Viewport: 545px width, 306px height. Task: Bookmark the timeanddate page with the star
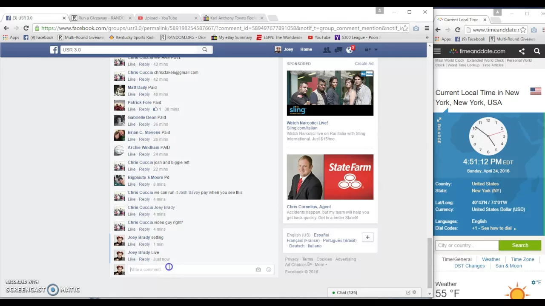tap(523, 30)
